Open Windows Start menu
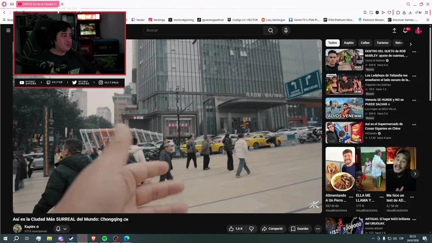Image resolution: width=432 pixels, height=243 pixels. (x=5, y=239)
